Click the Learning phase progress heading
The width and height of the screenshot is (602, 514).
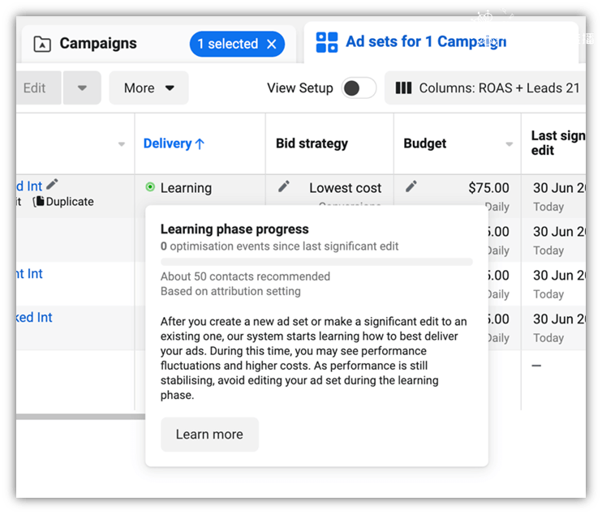pos(234,229)
